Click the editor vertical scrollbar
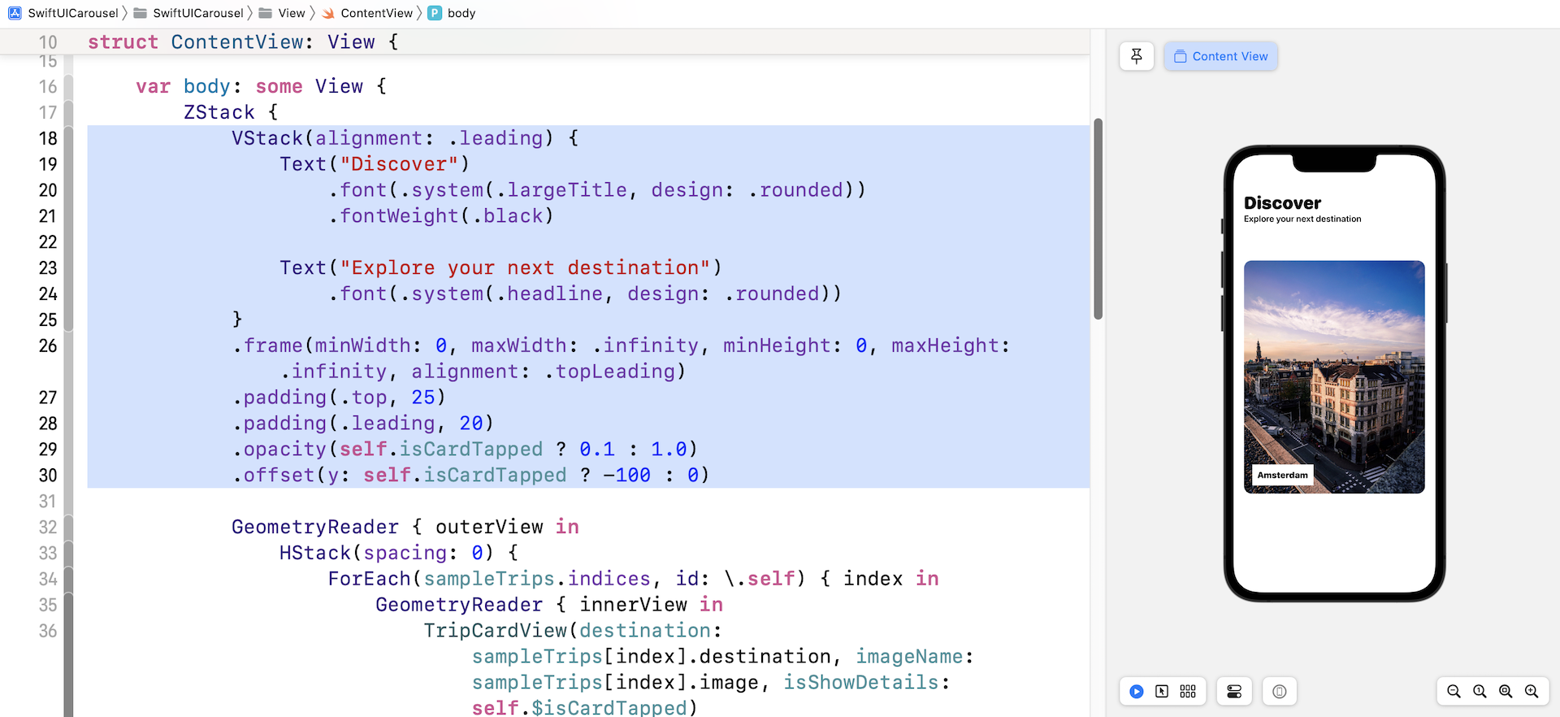Screen dimensions: 1560x717 1098,219
